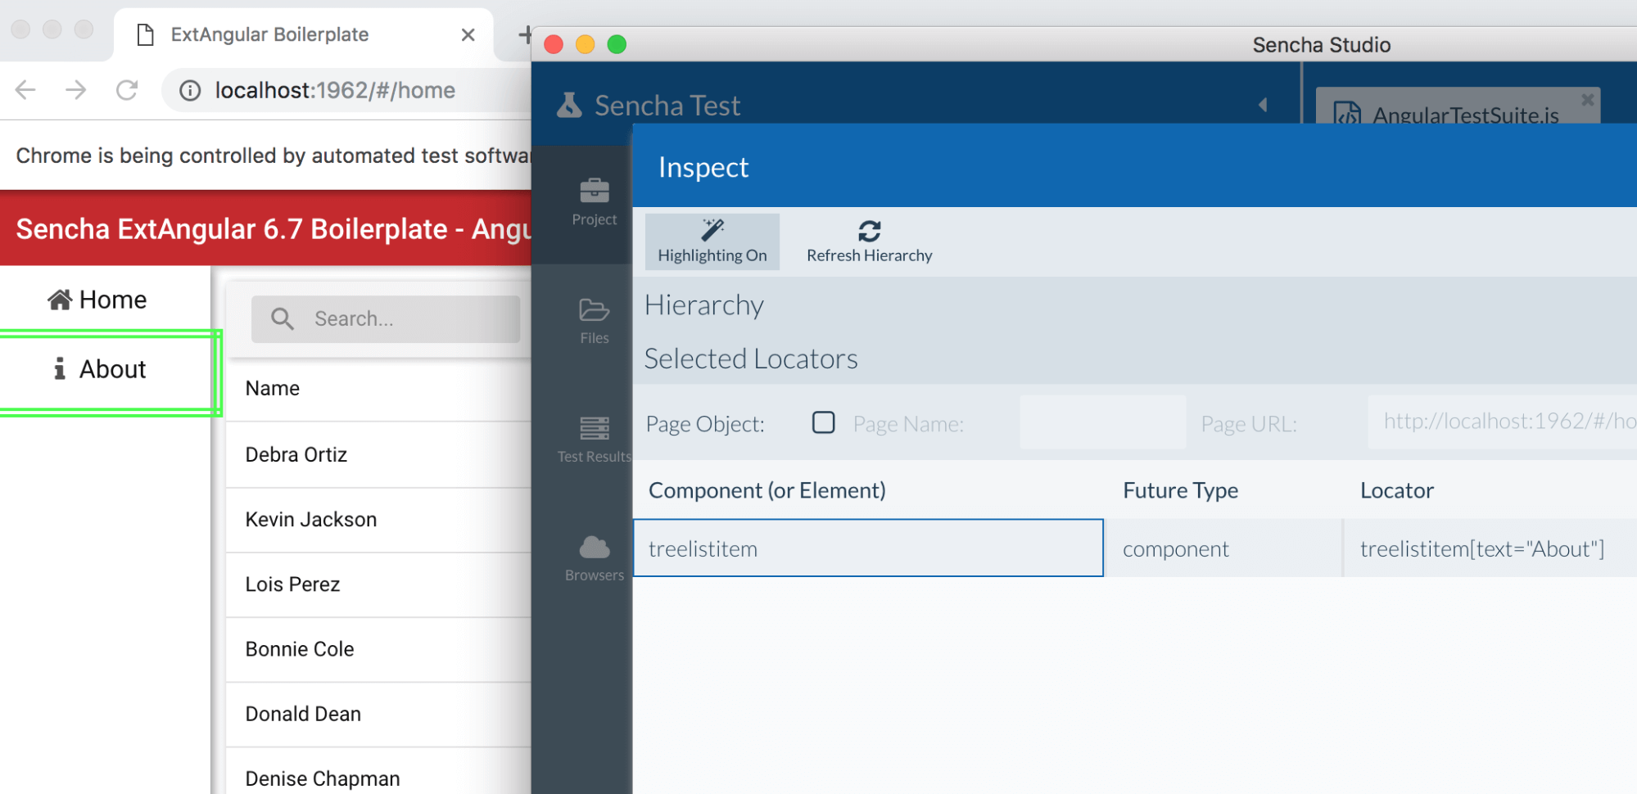Image resolution: width=1637 pixels, height=794 pixels.
Task: Select the Kevin Jackson row
Action: click(x=378, y=519)
